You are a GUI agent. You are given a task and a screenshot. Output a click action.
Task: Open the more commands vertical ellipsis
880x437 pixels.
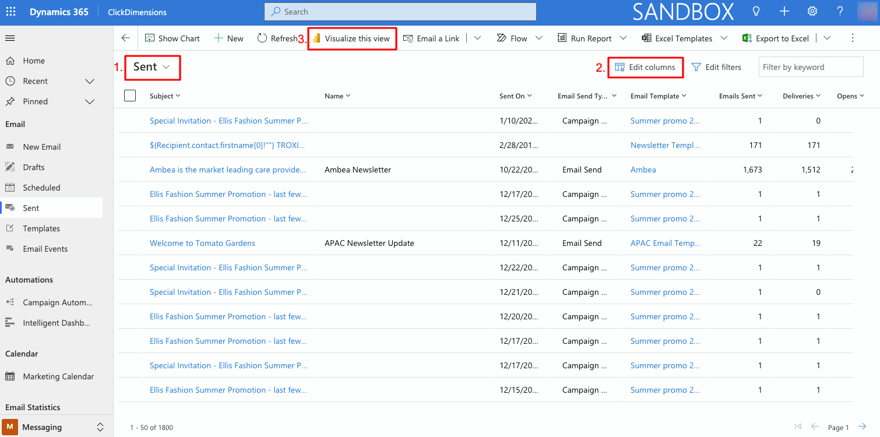coord(853,38)
